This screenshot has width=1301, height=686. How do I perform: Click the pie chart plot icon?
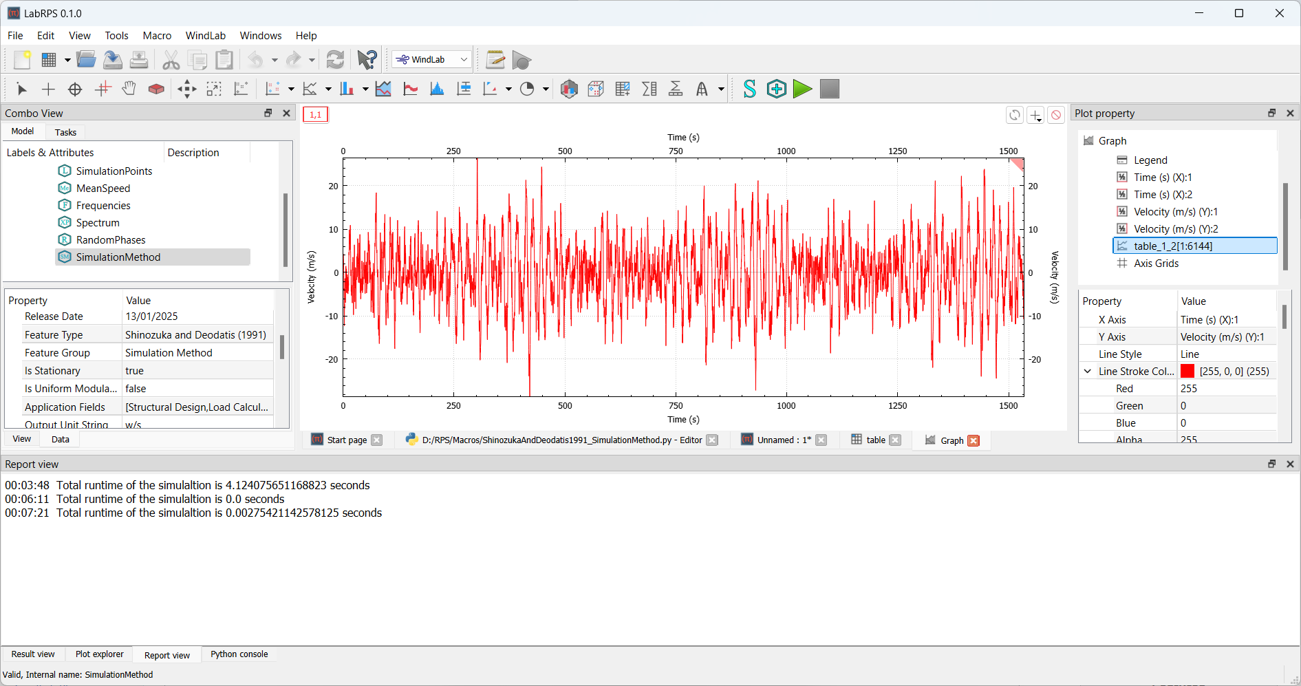click(527, 89)
